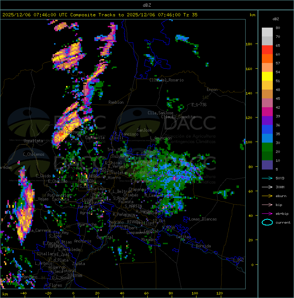294x298 pixels.
Task: Click the Clla.del_Rosario location label
Action: 166,80
